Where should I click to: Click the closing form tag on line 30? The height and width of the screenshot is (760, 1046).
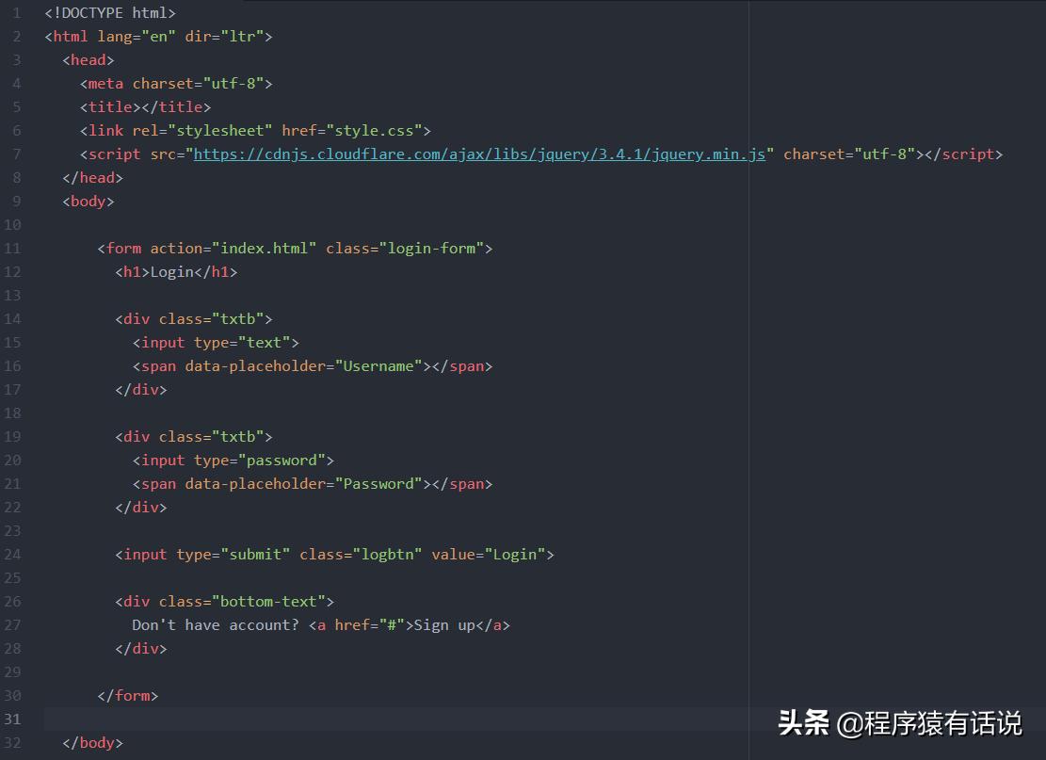(129, 695)
